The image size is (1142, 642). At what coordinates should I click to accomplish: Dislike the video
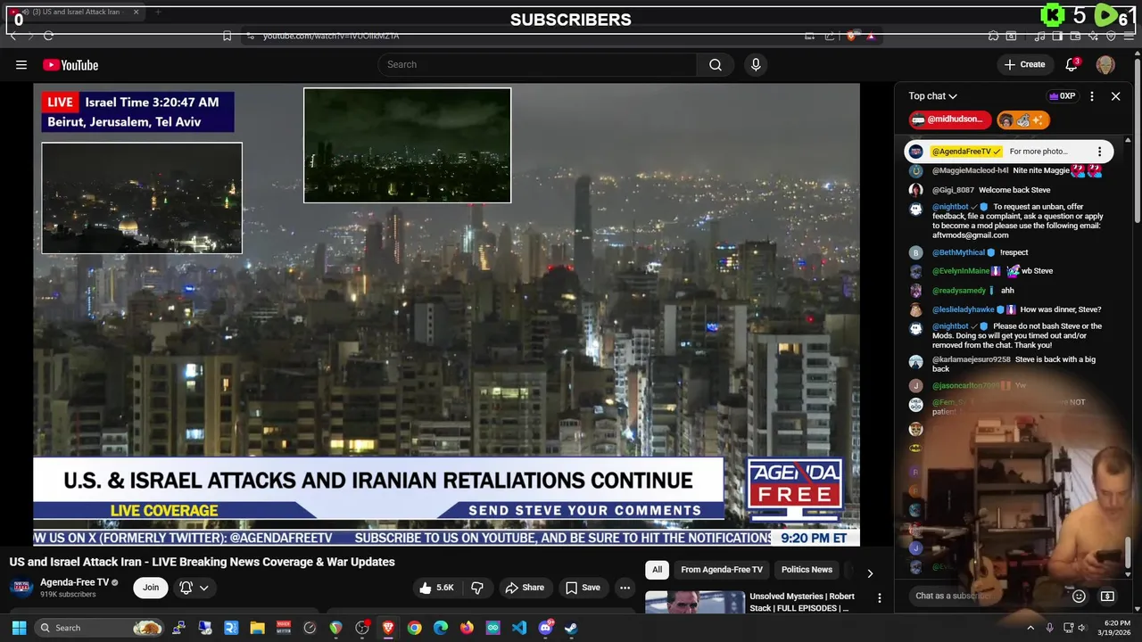click(x=477, y=588)
